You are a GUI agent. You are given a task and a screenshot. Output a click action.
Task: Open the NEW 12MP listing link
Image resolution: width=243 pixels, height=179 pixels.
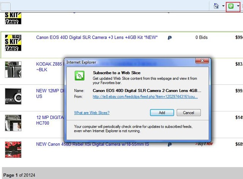50,93
